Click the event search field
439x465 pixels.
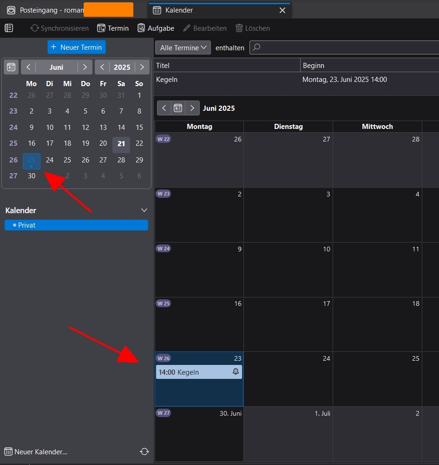point(344,47)
